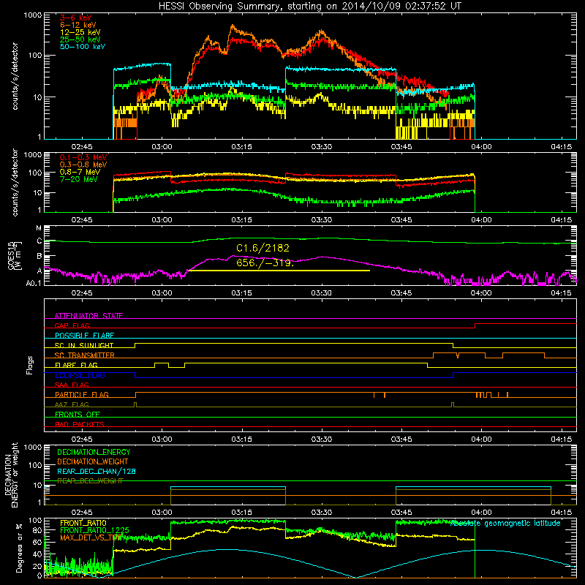Click the 25-50 keV legend entry
This screenshot has height=585, width=585.
[80, 39]
